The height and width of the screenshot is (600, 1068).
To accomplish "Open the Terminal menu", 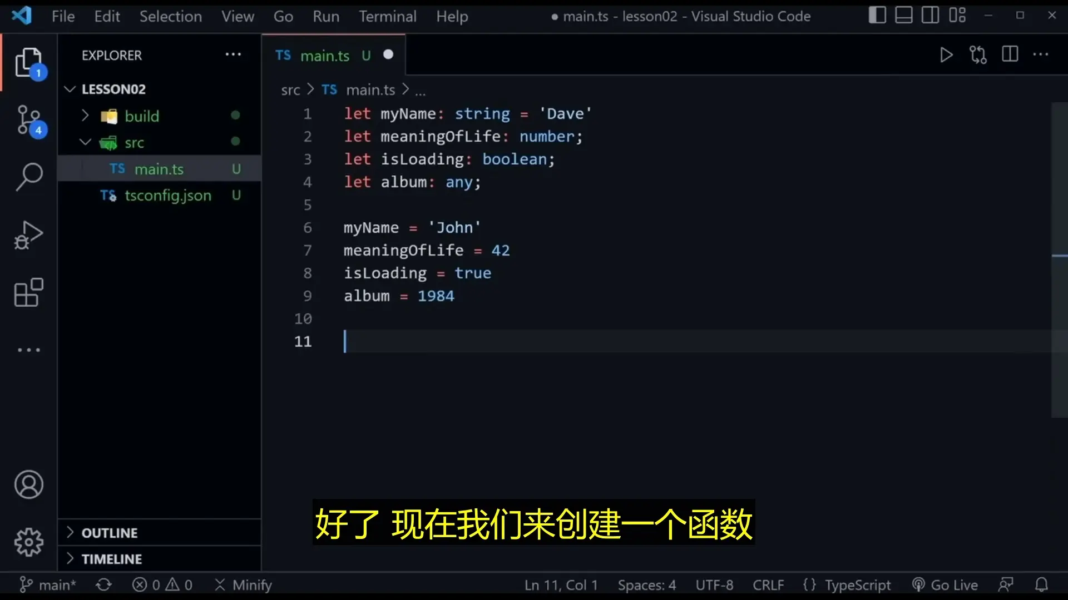I will click(x=388, y=16).
